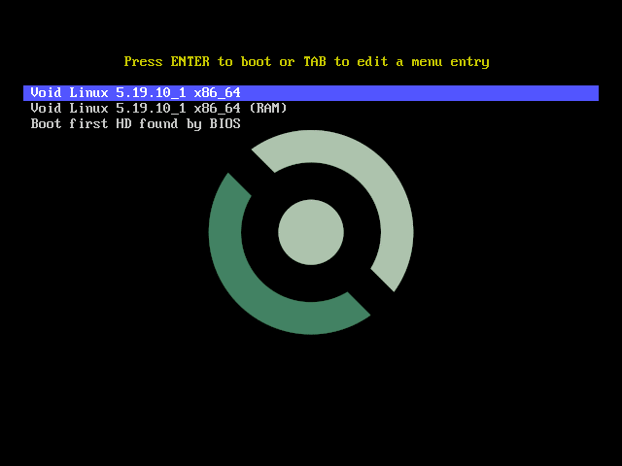Pick Boot first HD found by BIOS

[x=135, y=124]
